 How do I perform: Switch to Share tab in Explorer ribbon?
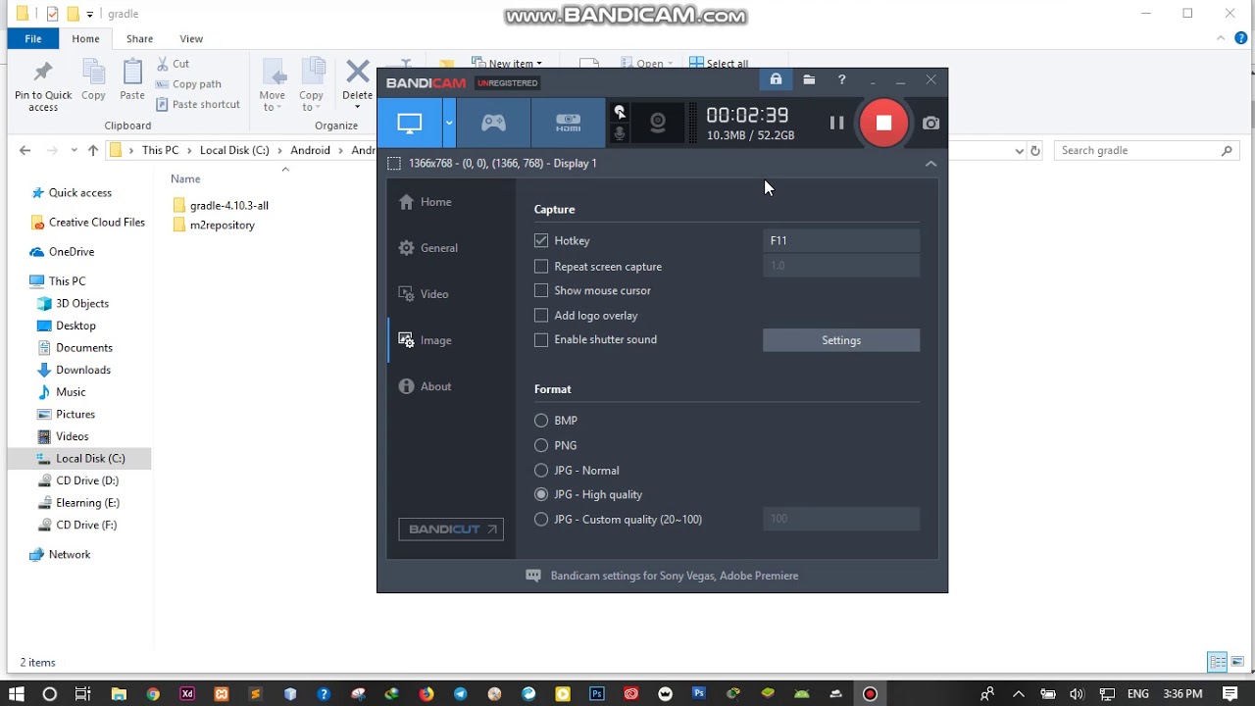139,39
